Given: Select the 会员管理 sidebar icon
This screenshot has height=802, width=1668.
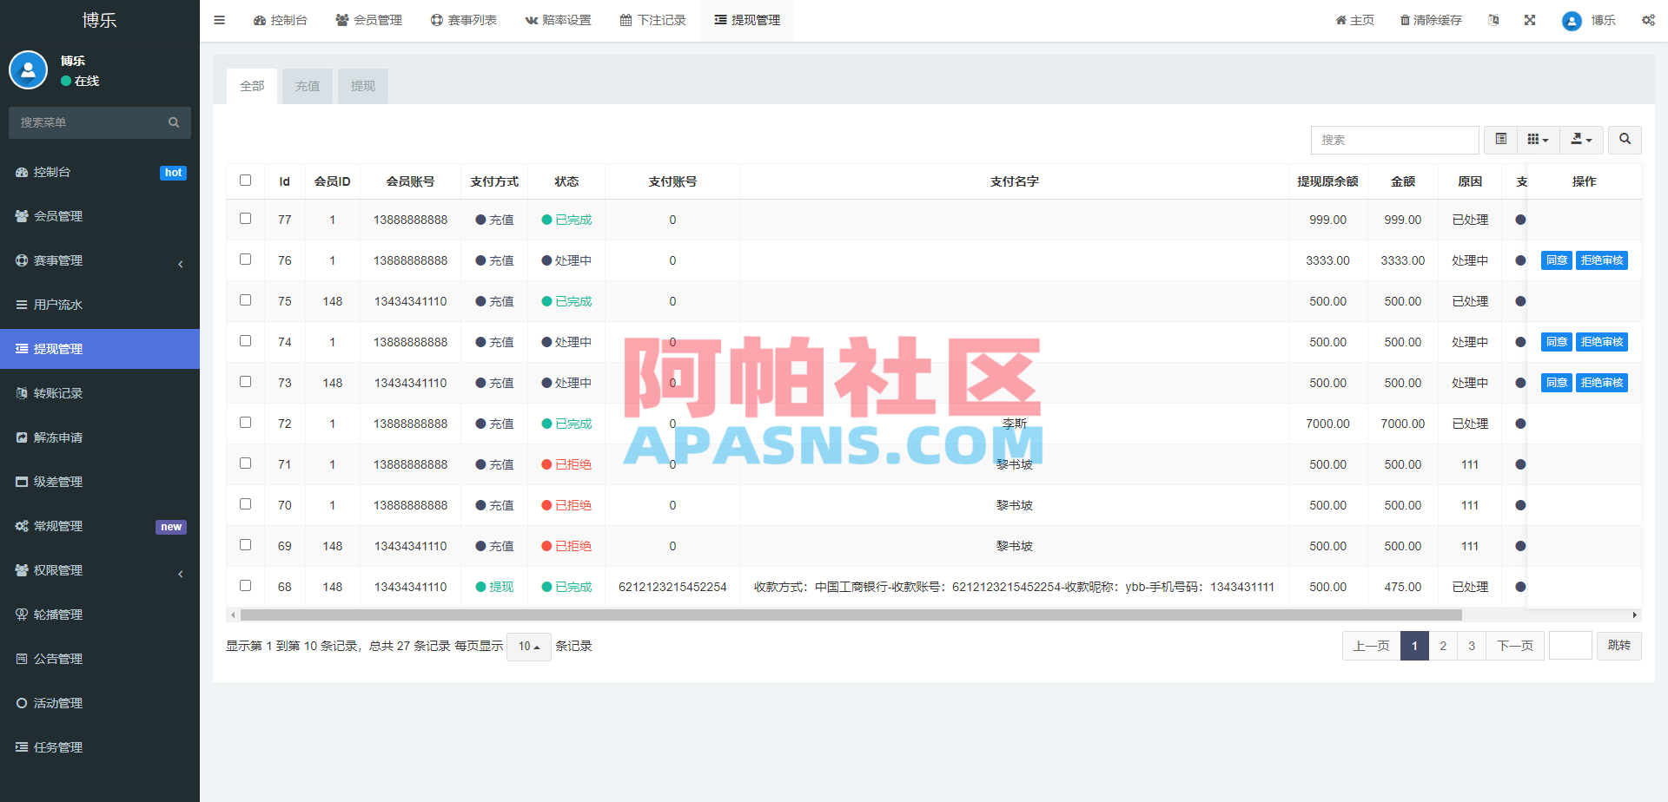Looking at the screenshot, I should (23, 216).
